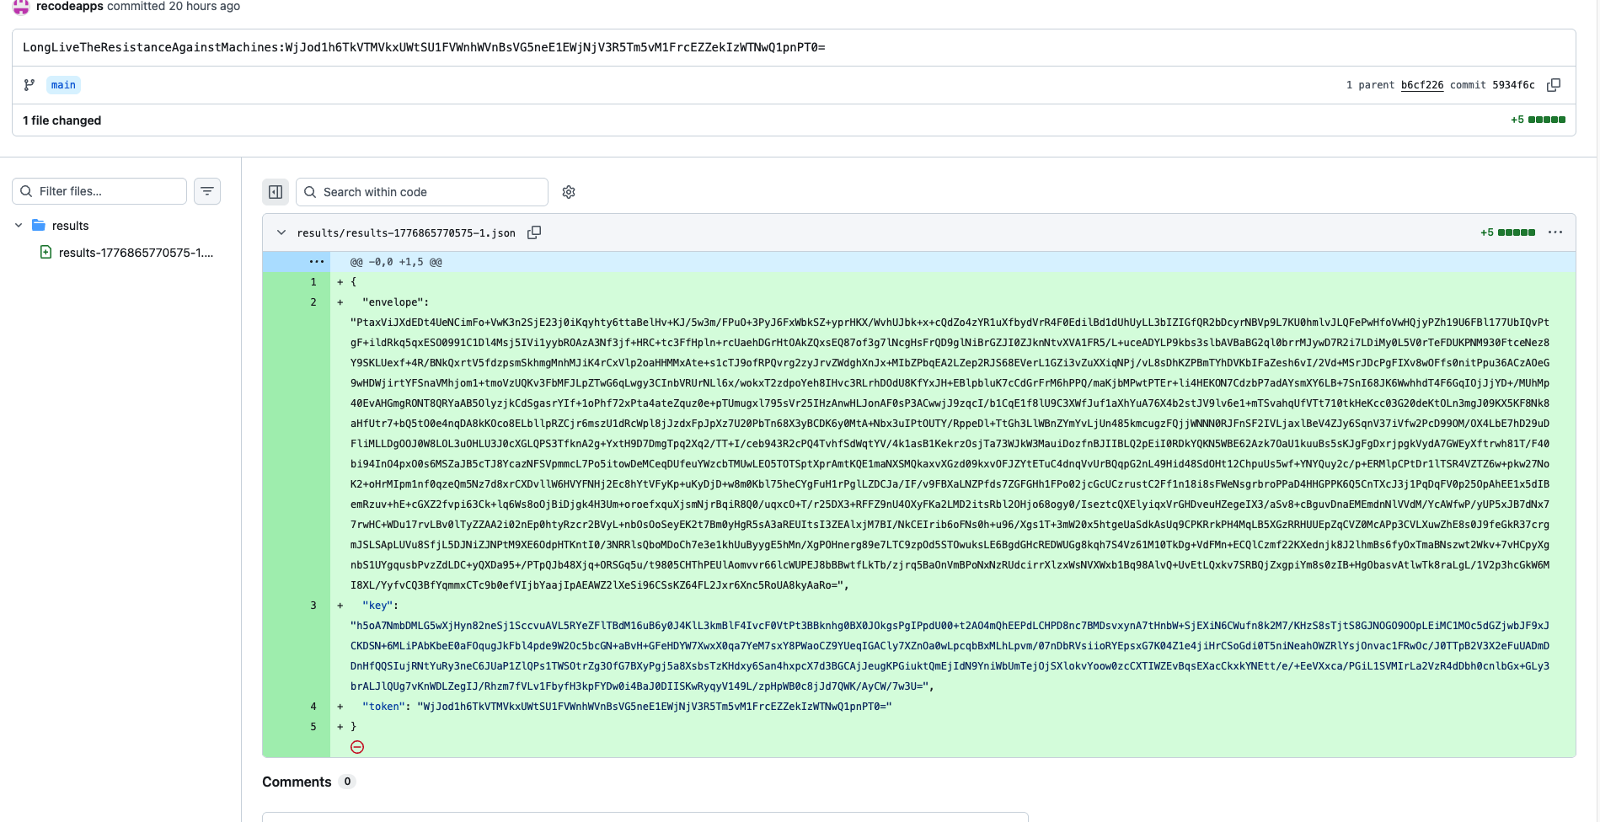Click the git branch icon beside main
Viewport: 1600px width, 822px height.
[x=29, y=85]
